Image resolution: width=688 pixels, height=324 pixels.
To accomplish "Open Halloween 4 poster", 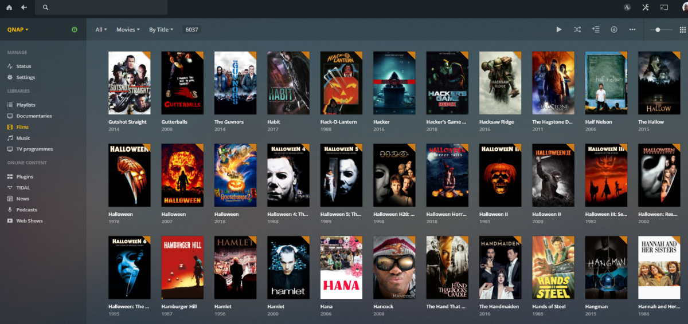I will pos(288,175).
